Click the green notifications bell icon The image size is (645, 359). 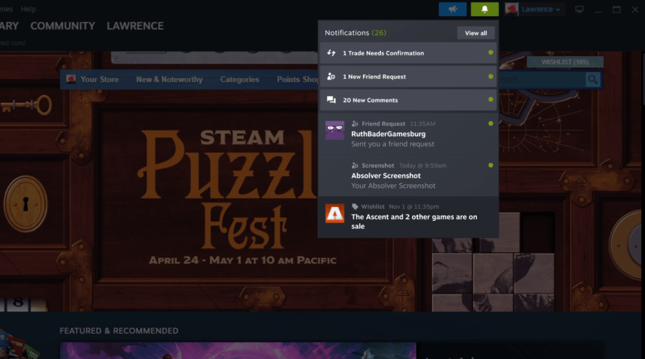[x=484, y=9]
